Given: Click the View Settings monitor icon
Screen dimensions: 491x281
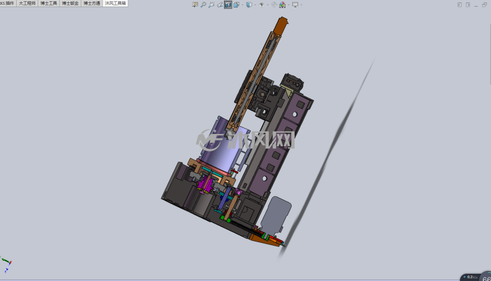Looking at the screenshot, I should pyautogui.click(x=295, y=5).
